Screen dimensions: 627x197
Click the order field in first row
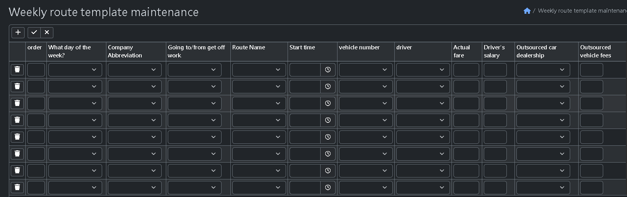pos(36,70)
